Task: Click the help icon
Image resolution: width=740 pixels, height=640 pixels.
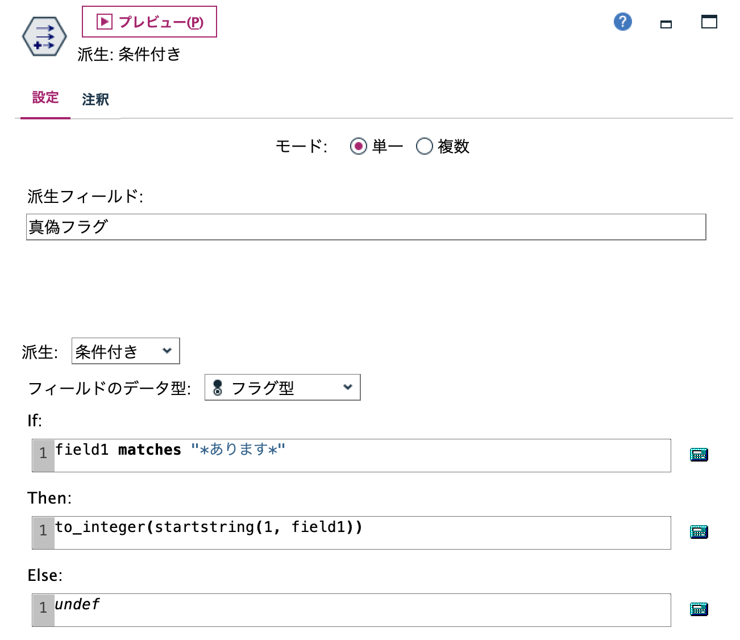Action: click(x=622, y=21)
